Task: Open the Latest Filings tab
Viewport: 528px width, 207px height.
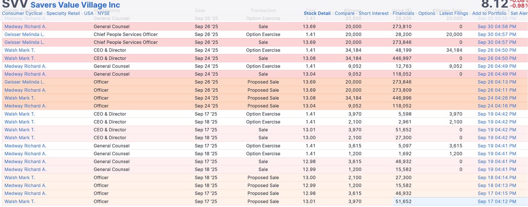Action: pos(454,13)
